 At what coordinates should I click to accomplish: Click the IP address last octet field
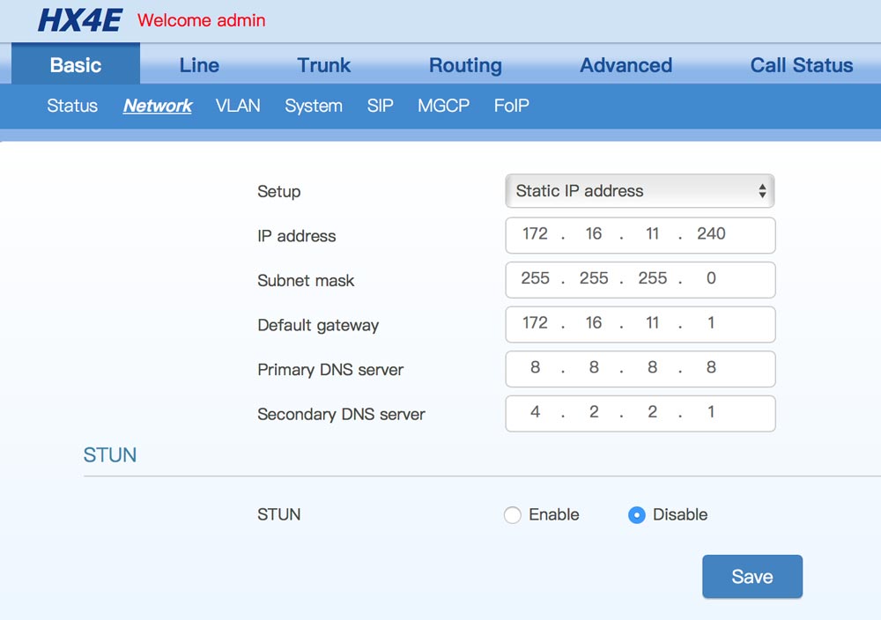pyautogui.click(x=711, y=234)
